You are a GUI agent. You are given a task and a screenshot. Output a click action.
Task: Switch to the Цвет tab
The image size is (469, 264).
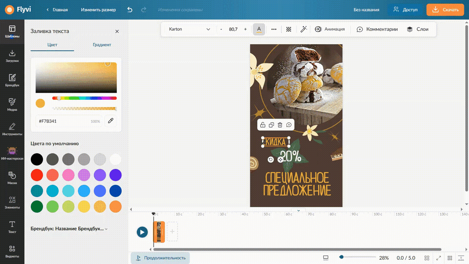pyautogui.click(x=52, y=45)
